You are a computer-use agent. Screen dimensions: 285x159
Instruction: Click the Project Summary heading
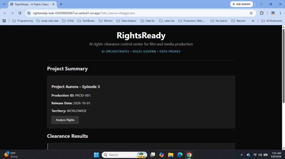[x=67, y=69]
